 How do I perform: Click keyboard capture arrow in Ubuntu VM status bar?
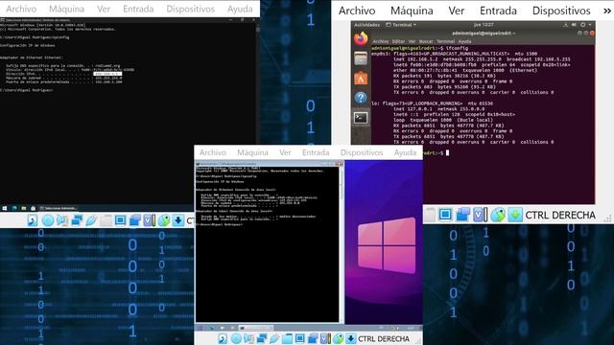click(x=515, y=215)
